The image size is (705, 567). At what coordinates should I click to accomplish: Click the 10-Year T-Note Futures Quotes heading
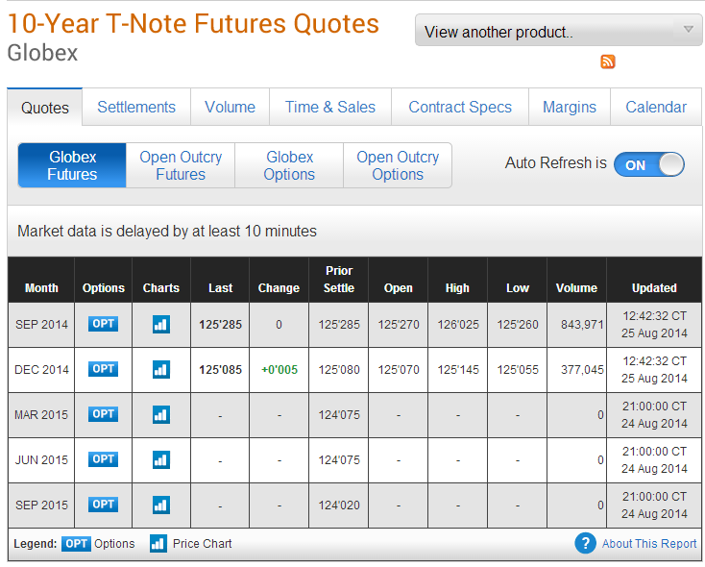point(193,23)
